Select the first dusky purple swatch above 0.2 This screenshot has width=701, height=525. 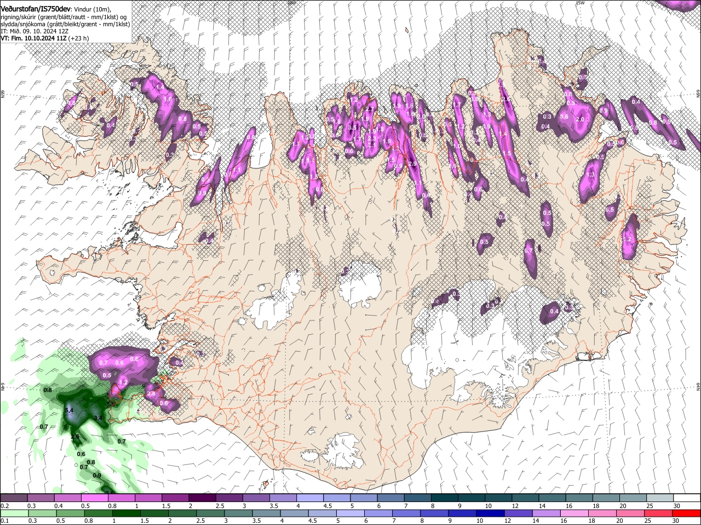(14, 498)
